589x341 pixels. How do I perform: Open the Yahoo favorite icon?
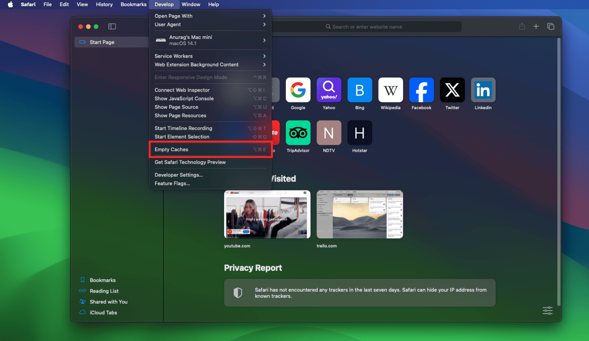[x=329, y=90]
